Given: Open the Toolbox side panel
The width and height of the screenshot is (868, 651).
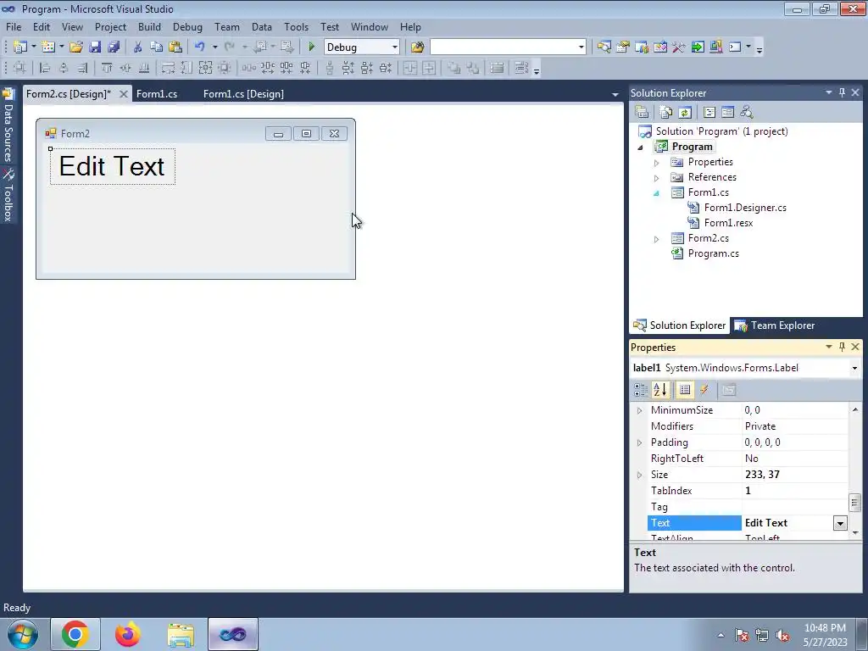Looking at the screenshot, I should click(x=8, y=195).
